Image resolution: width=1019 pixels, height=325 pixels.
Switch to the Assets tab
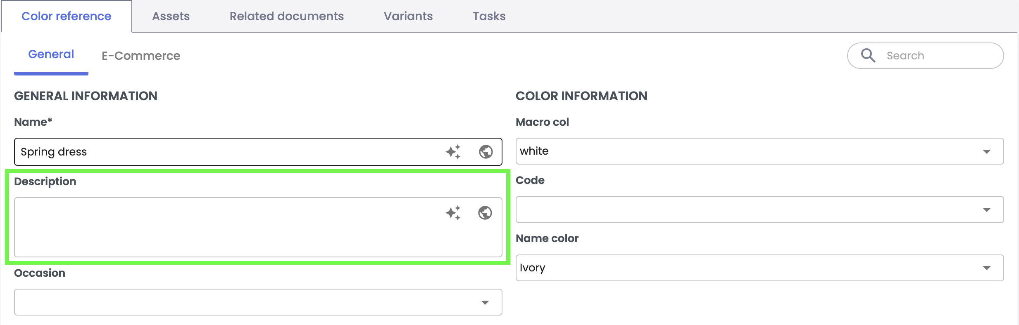tap(171, 16)
